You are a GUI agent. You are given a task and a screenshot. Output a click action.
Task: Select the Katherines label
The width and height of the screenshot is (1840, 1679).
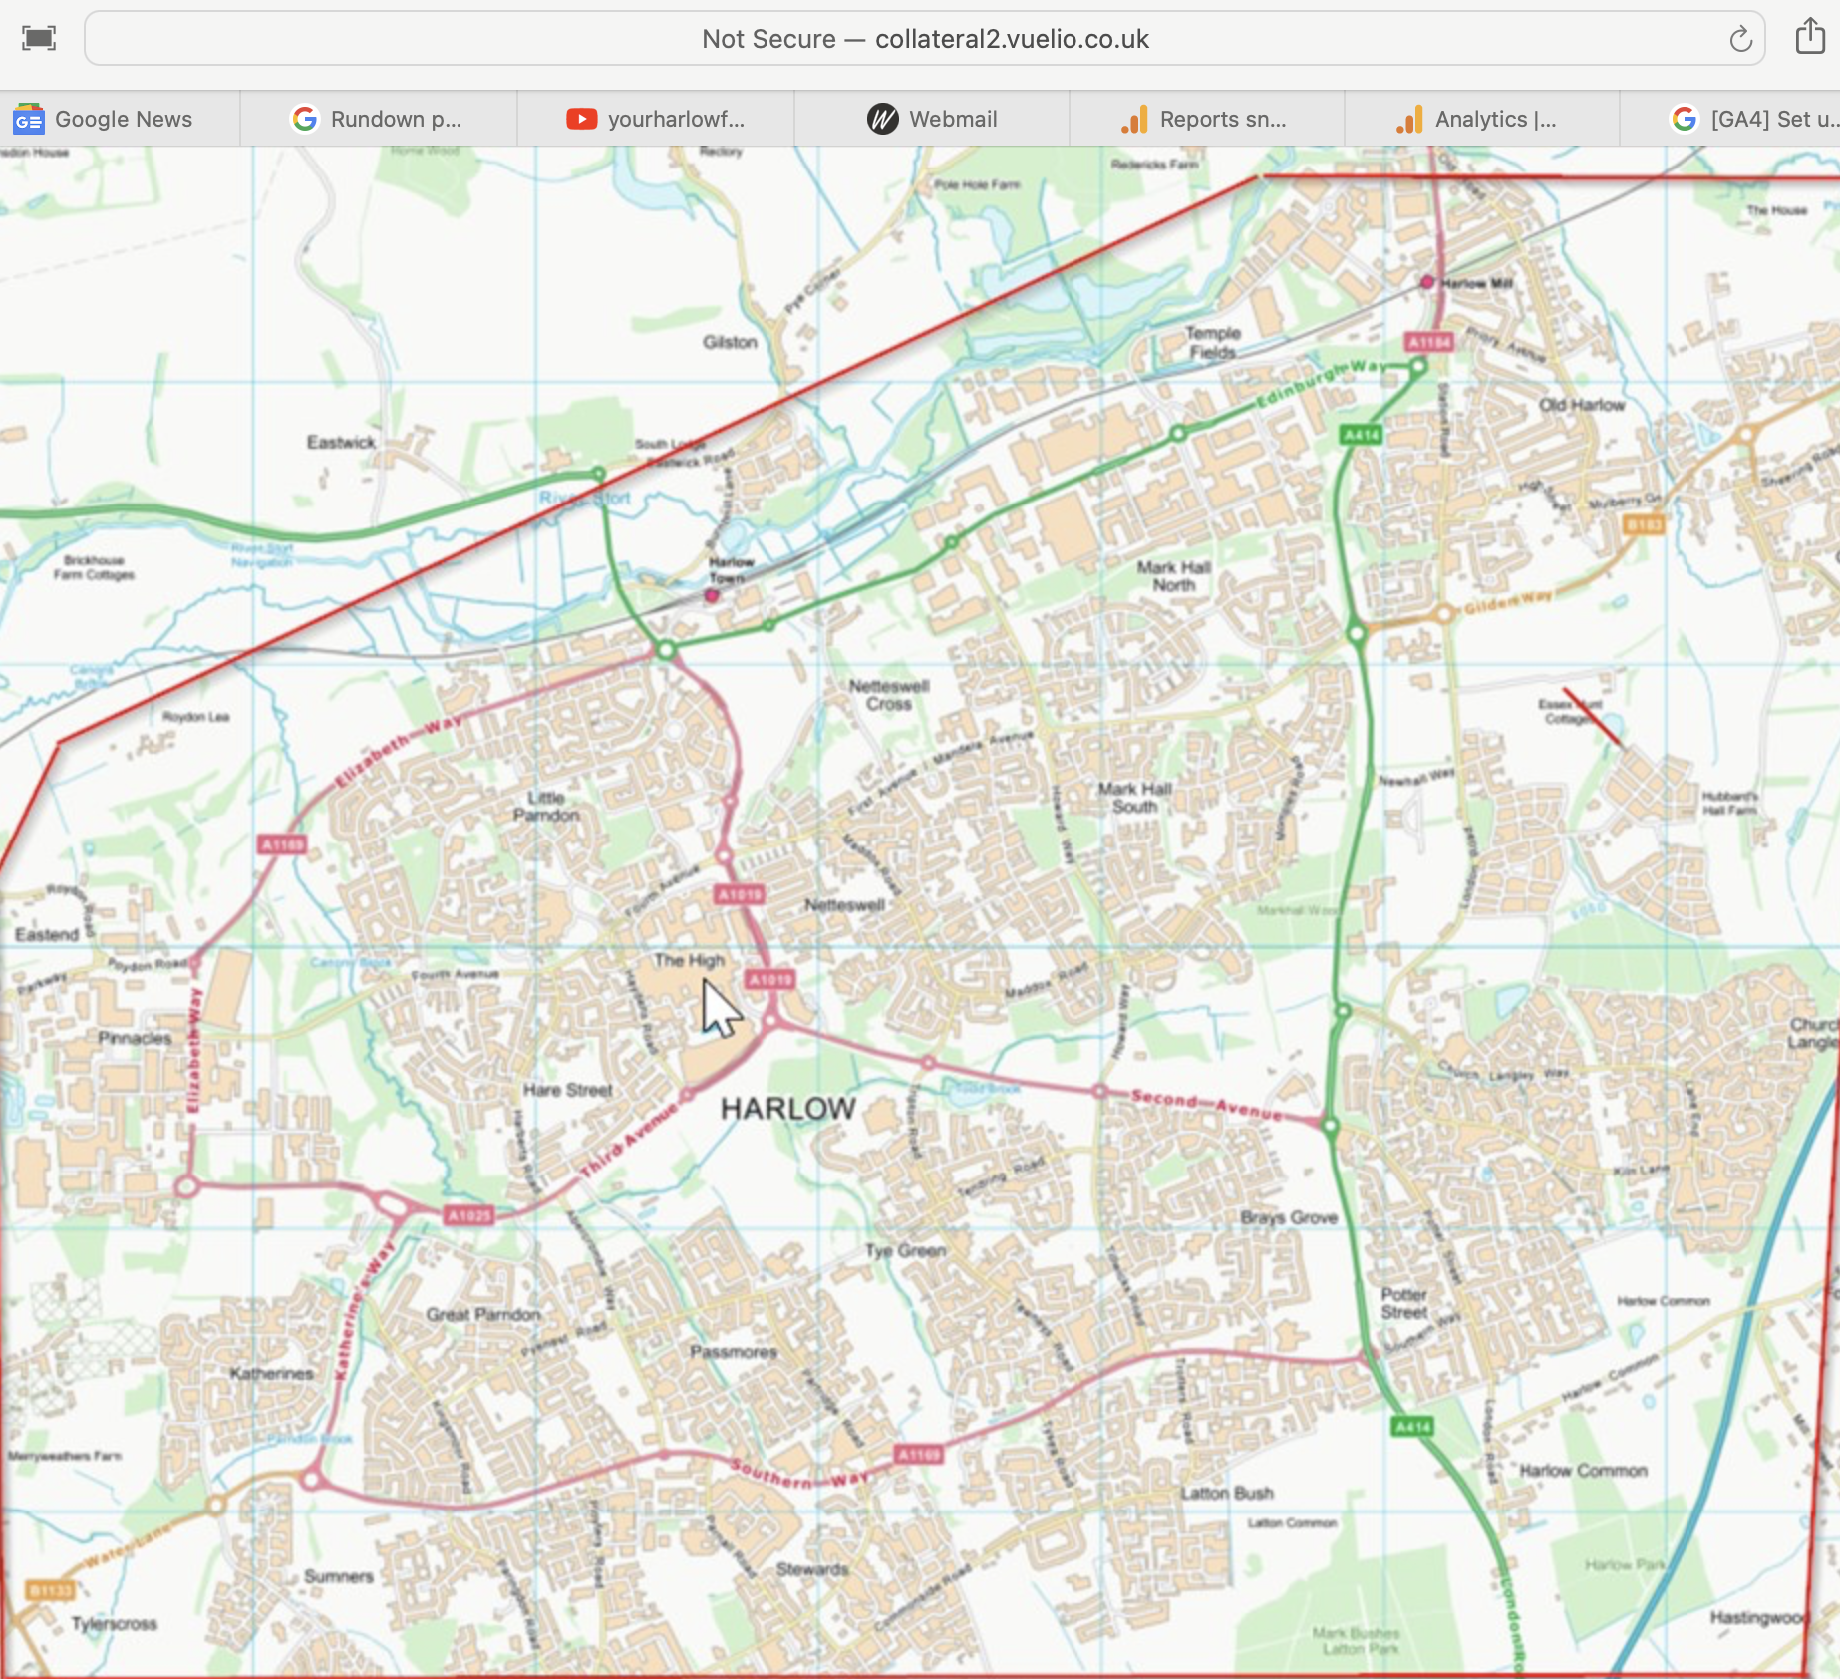click(271, 1373)
